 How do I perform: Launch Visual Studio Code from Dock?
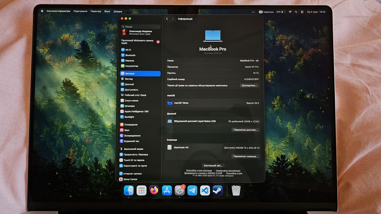[x=205, y=190]
